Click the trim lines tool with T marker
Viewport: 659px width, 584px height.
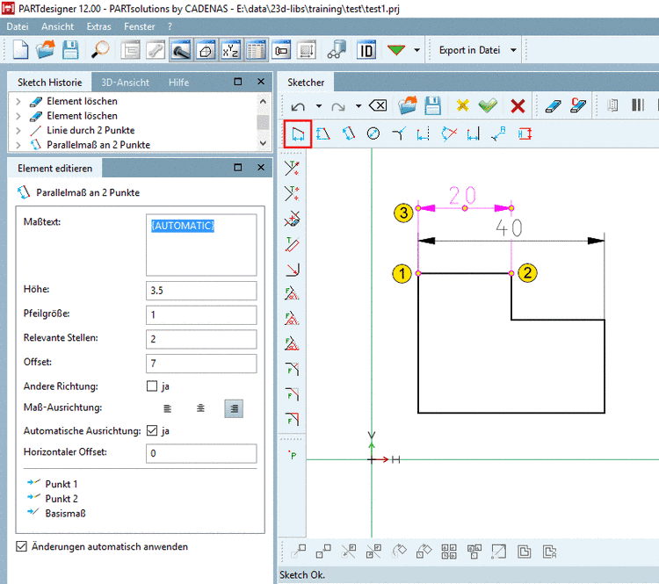[x=292, y=168]
